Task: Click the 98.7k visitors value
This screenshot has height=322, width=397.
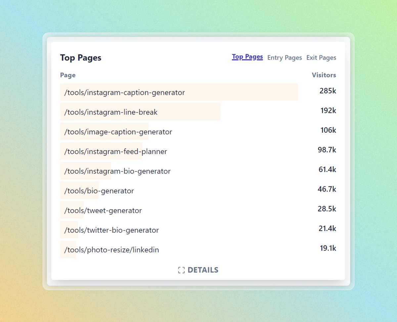Action: point(327,150)
